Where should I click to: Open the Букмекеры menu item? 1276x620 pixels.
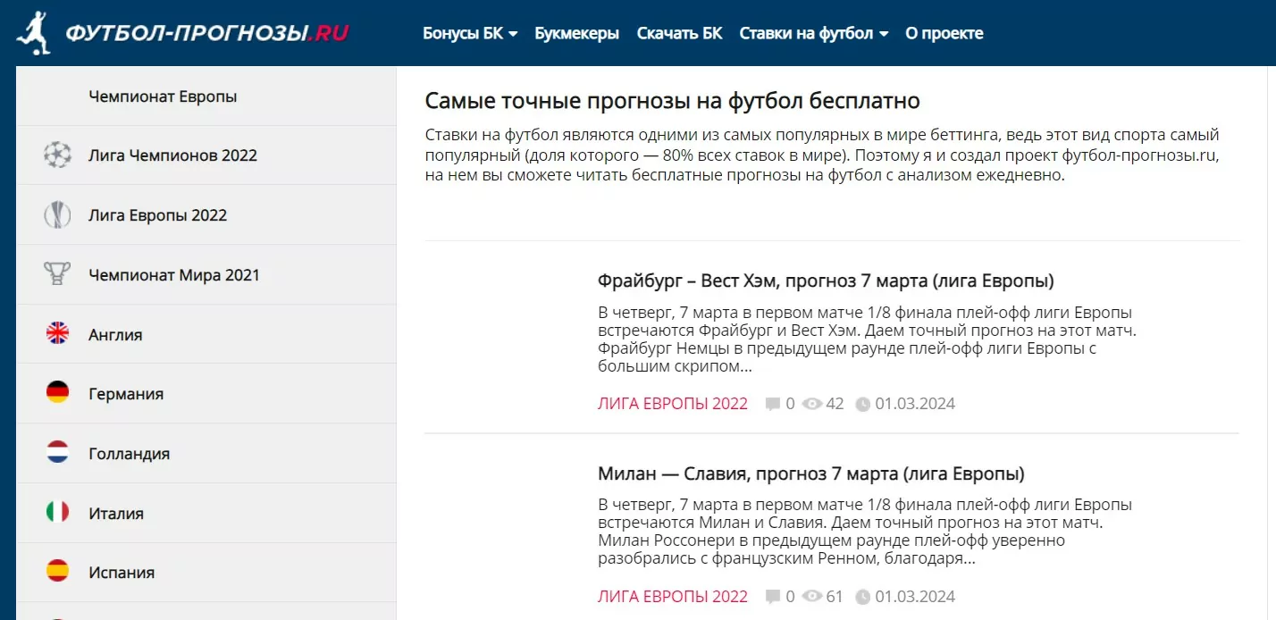coord(576,34)
